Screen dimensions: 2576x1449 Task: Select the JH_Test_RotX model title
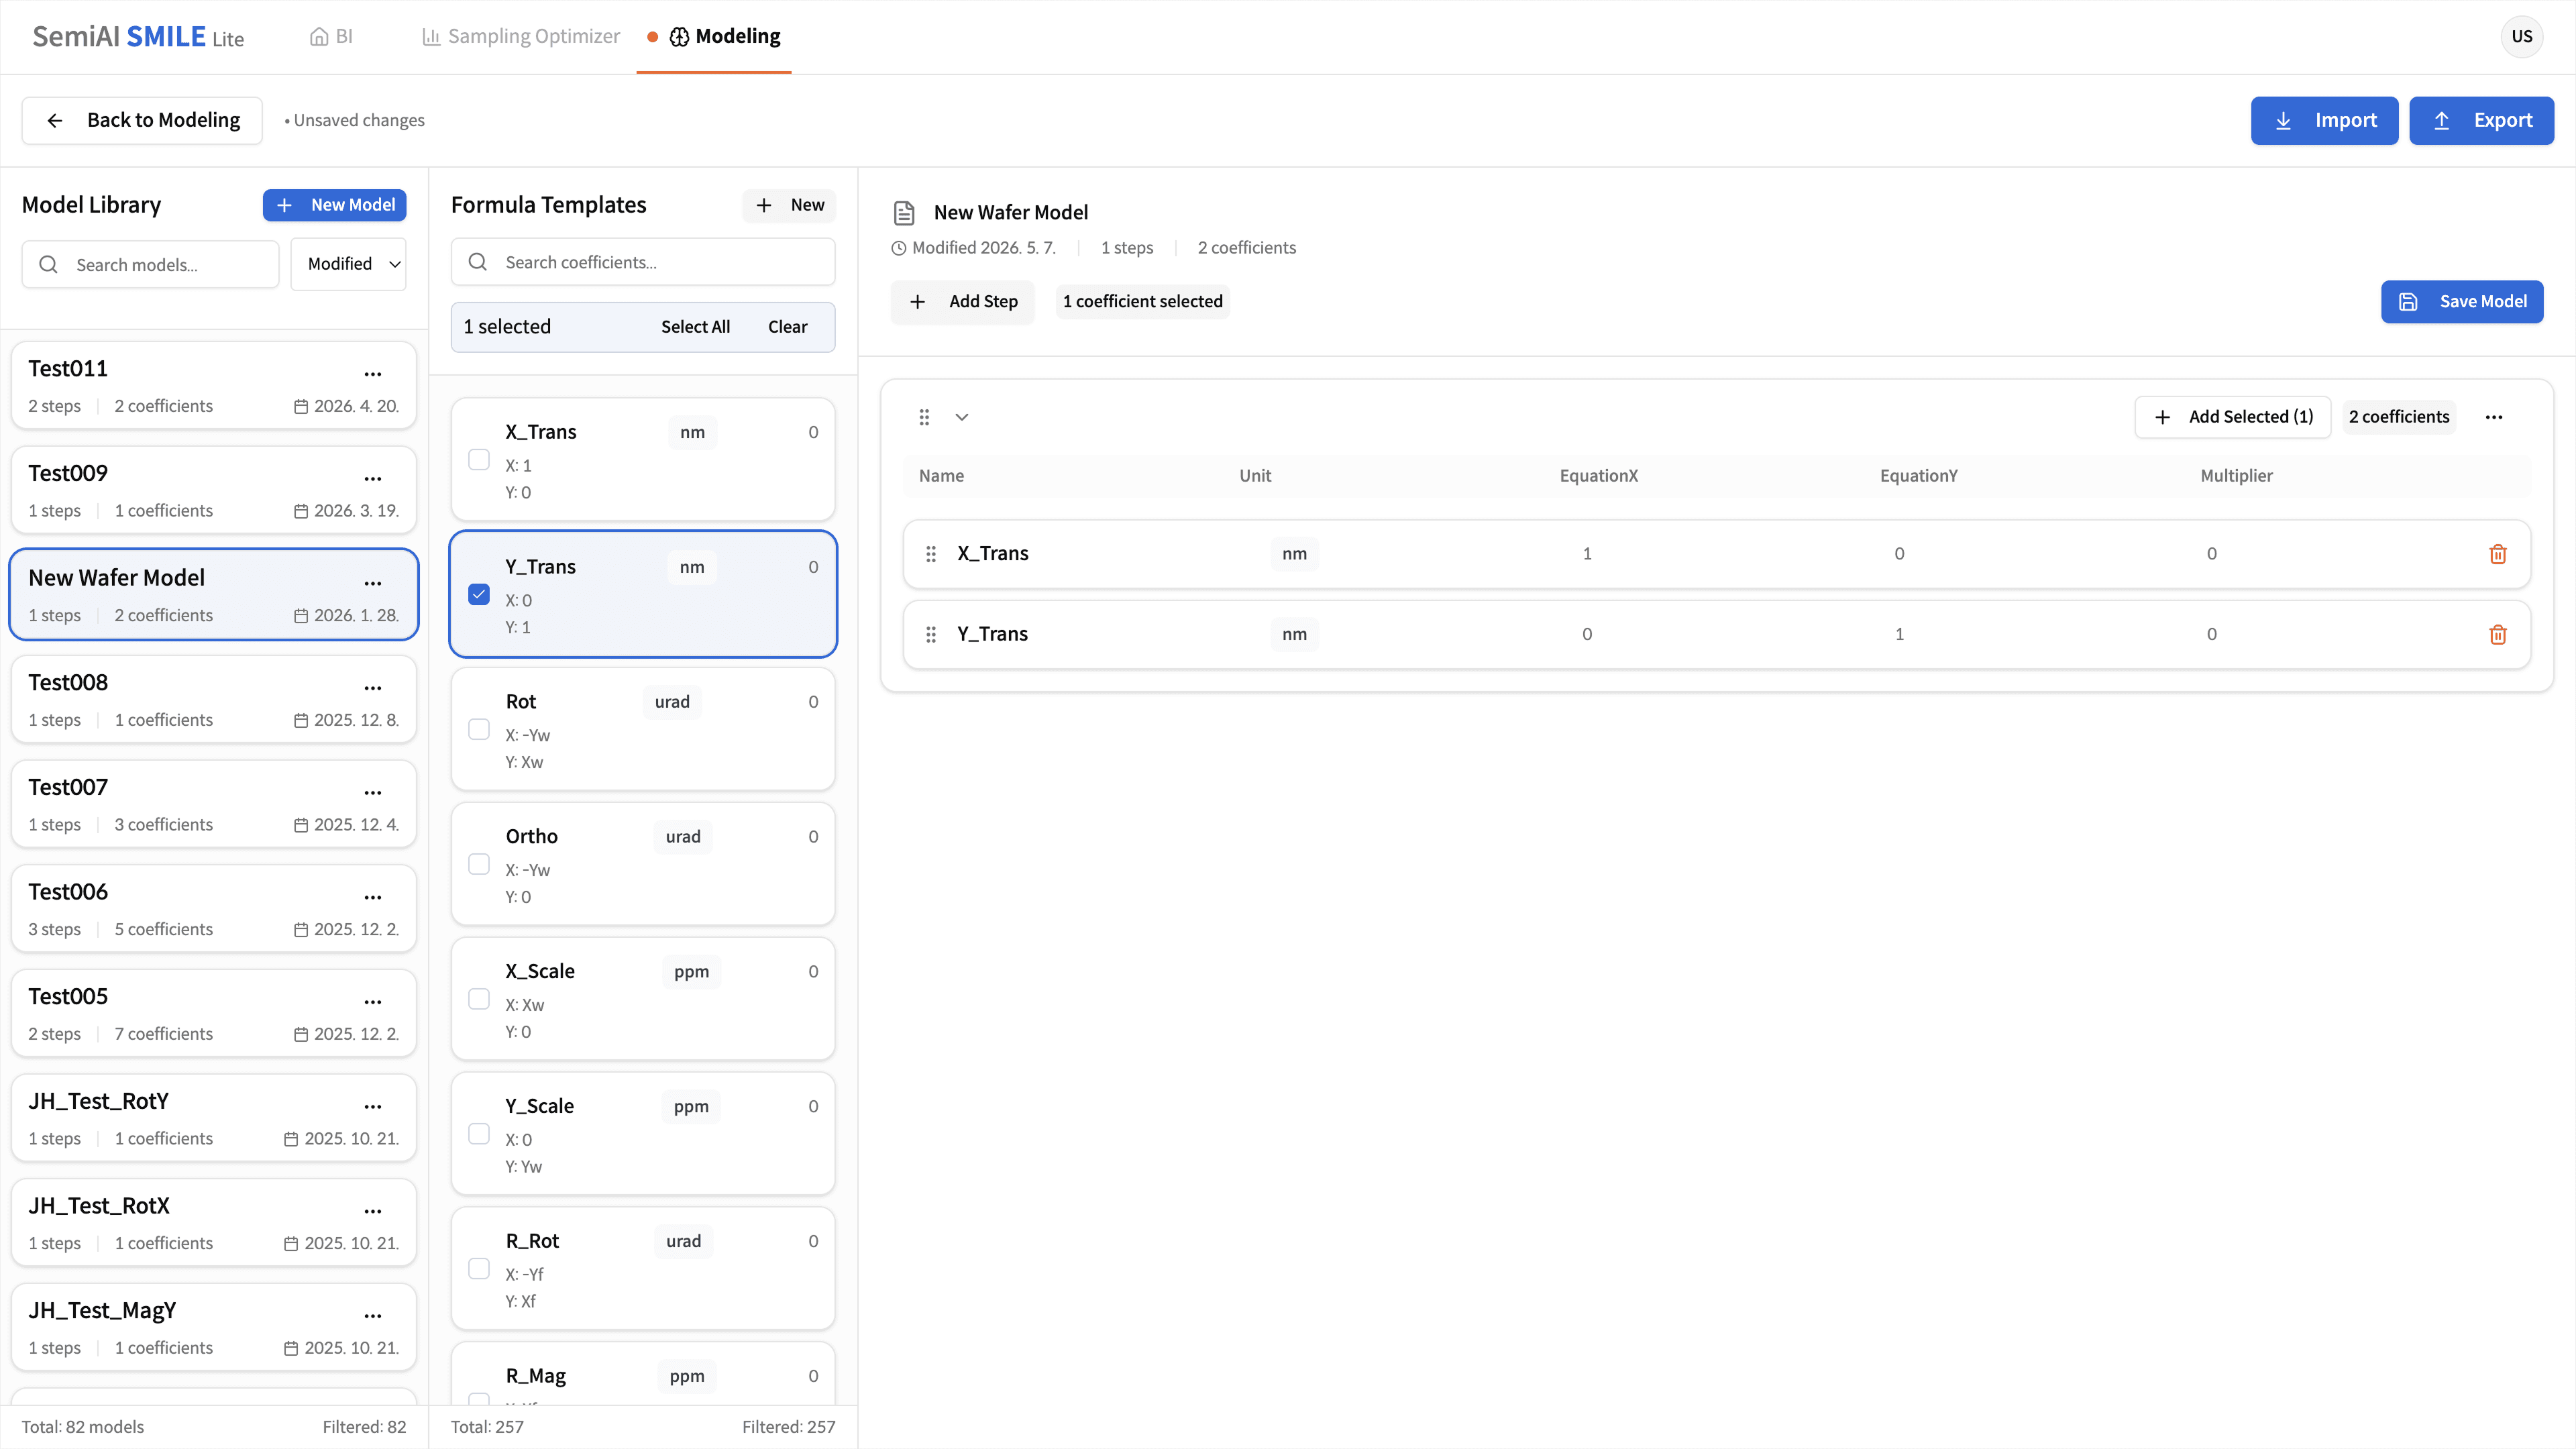(99, 1206)
